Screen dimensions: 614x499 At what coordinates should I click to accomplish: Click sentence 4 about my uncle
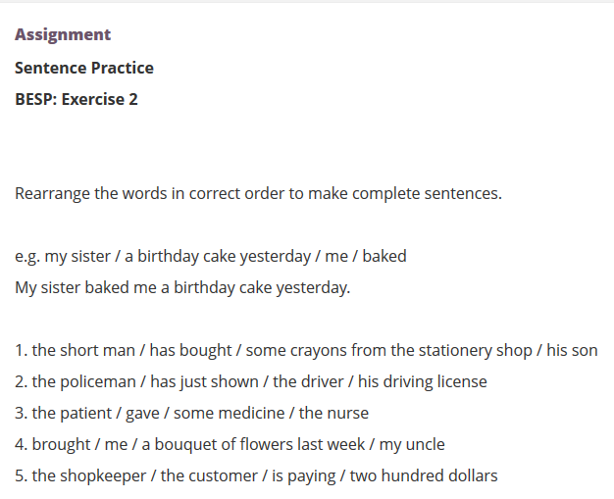pos(230,445)
